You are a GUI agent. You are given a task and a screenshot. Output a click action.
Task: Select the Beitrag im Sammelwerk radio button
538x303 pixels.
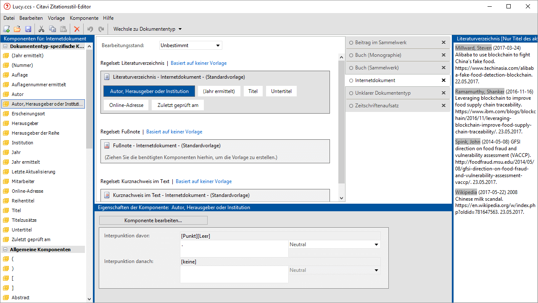[x=351, y=43]
